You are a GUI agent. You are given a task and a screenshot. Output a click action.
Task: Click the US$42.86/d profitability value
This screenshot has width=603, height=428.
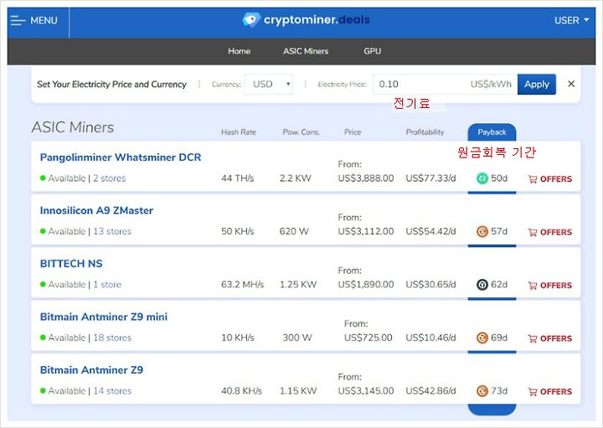[430, 390]
